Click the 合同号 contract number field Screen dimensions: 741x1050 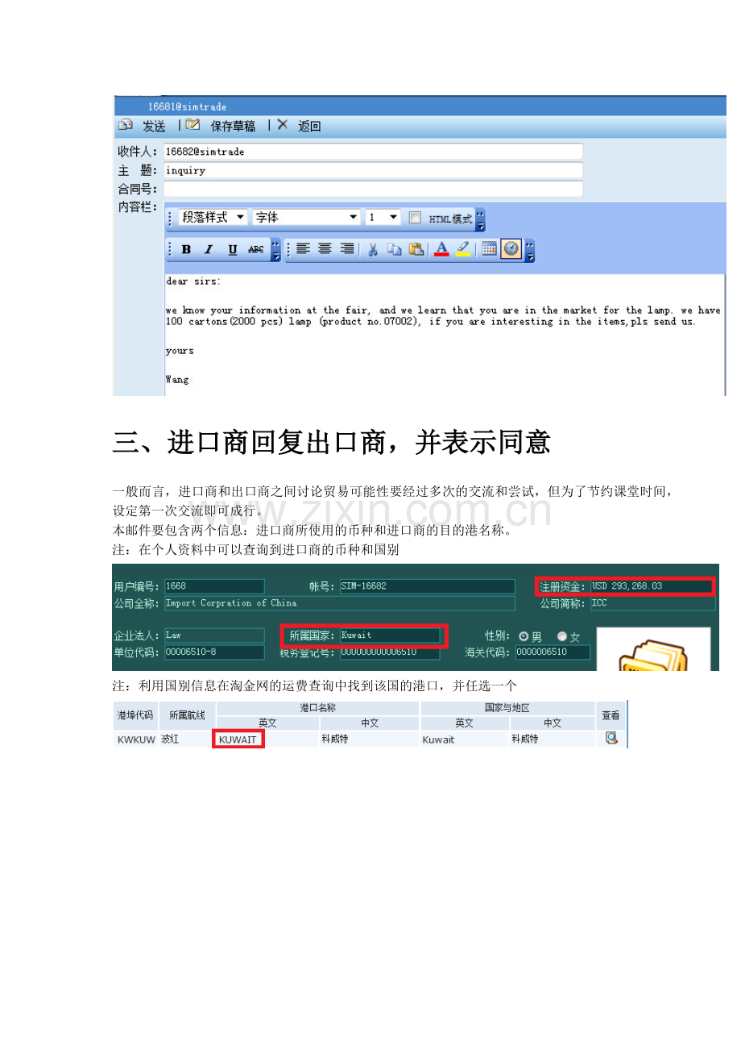tap(373, 189)
